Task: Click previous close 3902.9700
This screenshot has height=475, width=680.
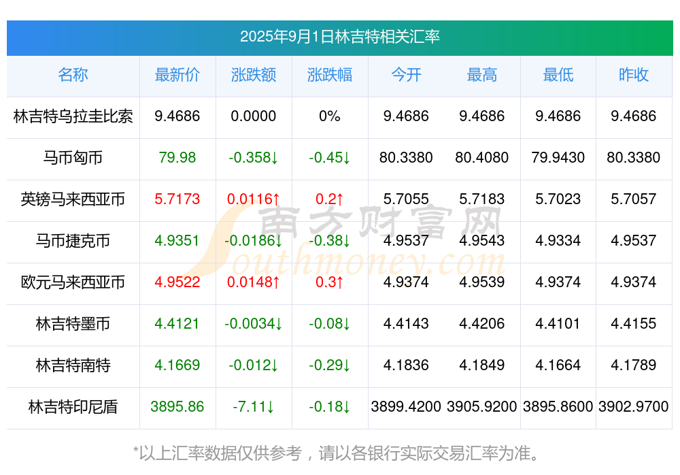Action: (x=634, y=406)
